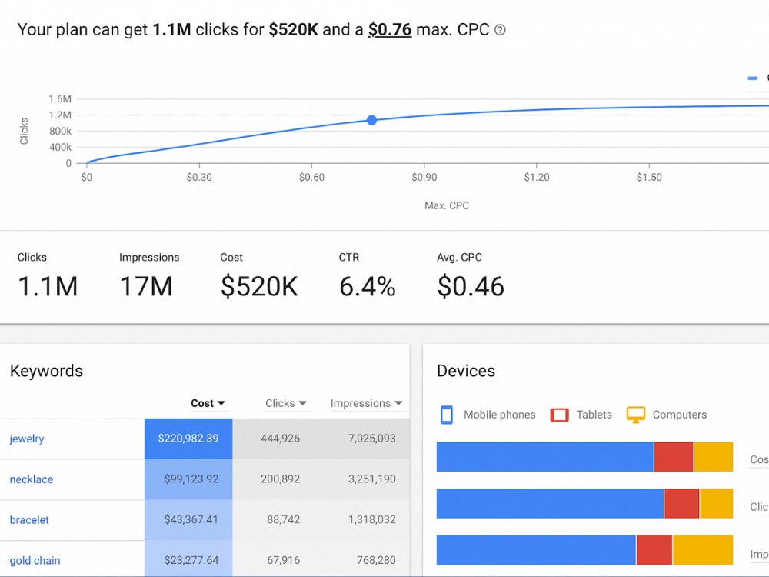
Task: Click the clicks value 67,916
Action: (x=283, y=560)
